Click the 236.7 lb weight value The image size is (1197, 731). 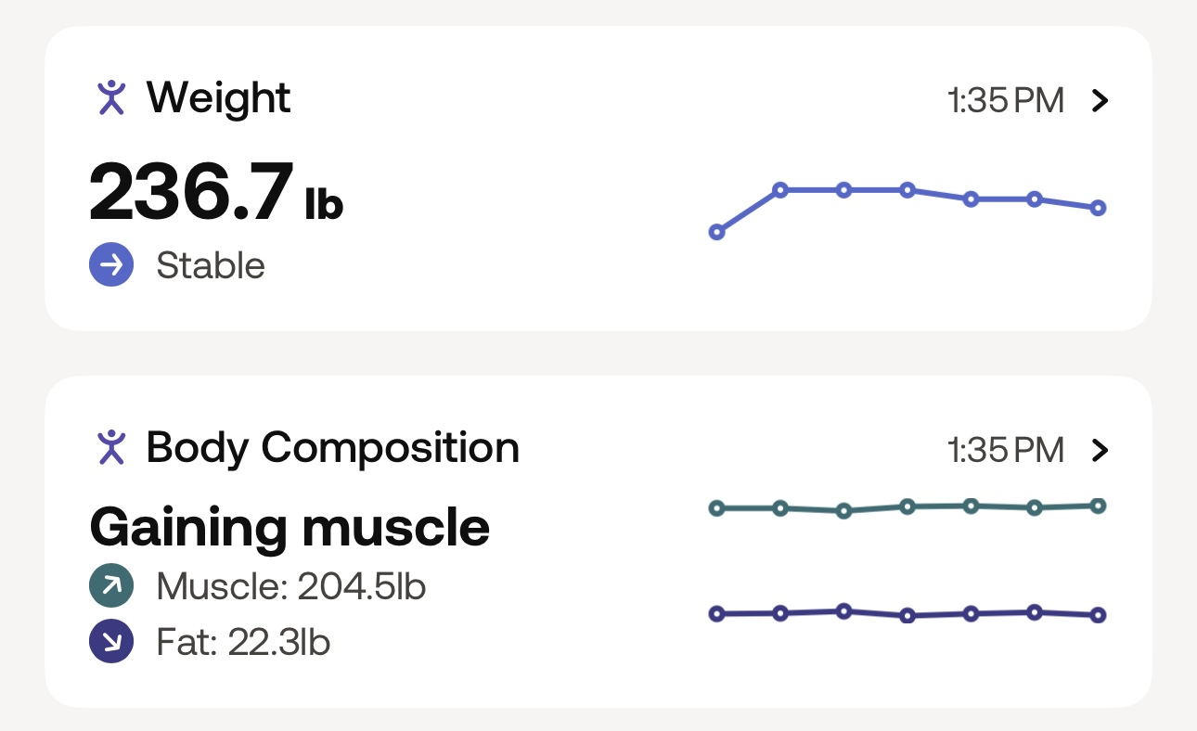coord(215,193)
